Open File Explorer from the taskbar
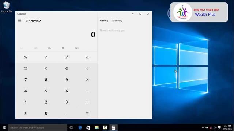The width and height of the screenshot is (234, 131). [97, 128]
